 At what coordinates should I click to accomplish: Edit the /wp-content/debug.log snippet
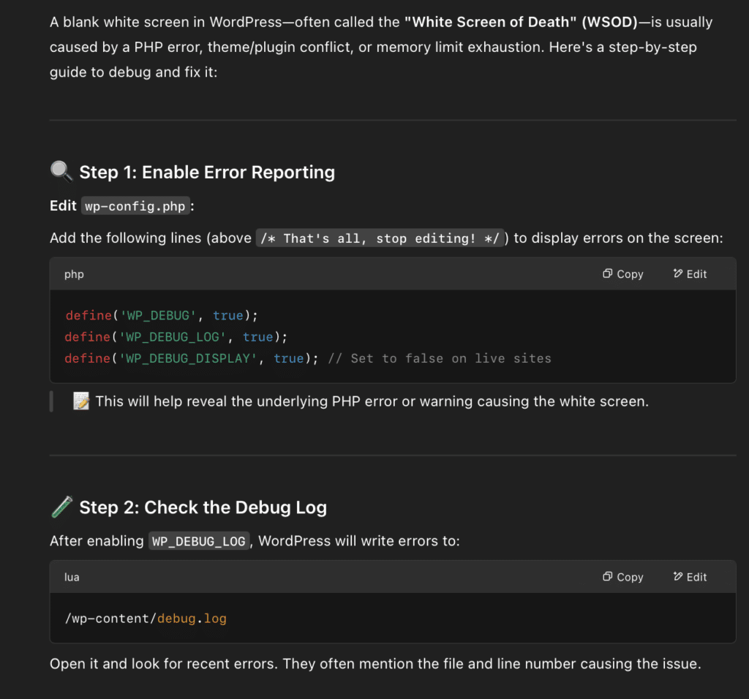[x=690, y=576]
